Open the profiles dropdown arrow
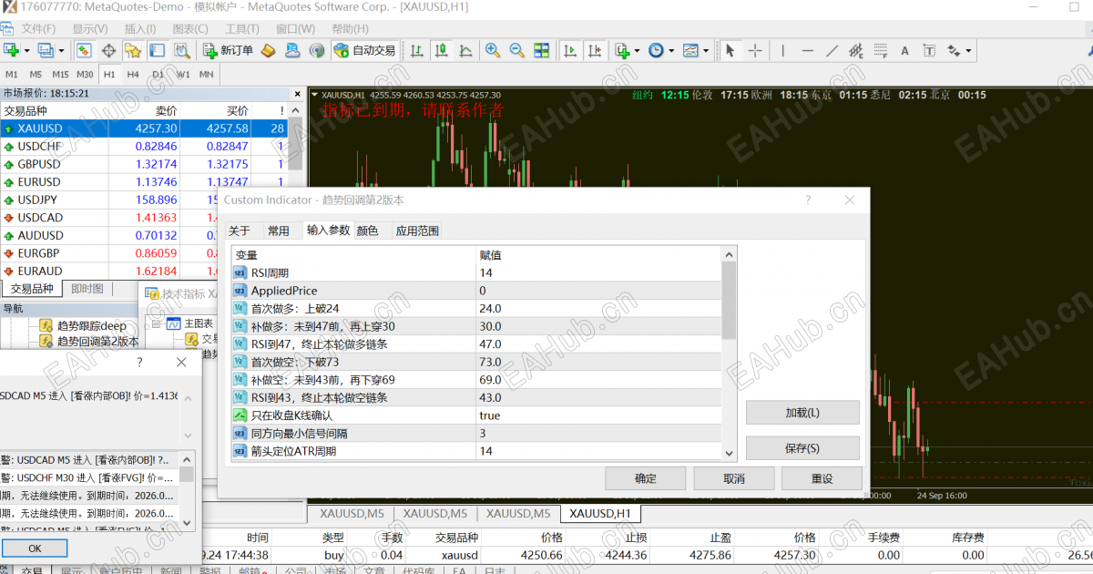The height and width of the screenshot is (574, 1093). (x=60, y=51)
